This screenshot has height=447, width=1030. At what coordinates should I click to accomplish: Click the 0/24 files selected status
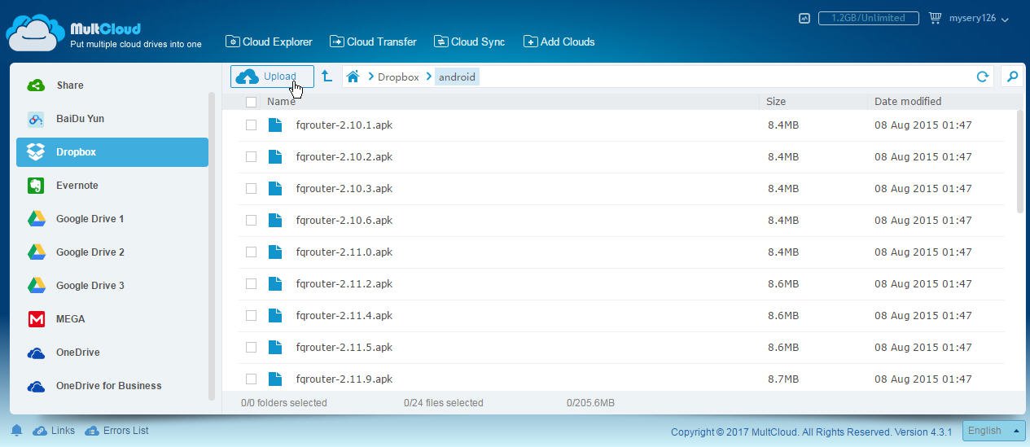[444, 403]
